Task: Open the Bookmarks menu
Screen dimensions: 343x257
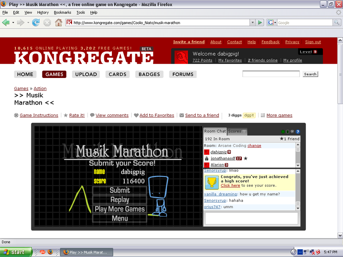Action: pyautogui.click(x=62, y=12)
